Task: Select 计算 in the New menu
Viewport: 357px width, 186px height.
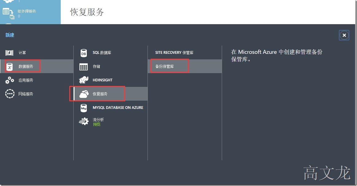Action: coord(22,53)
